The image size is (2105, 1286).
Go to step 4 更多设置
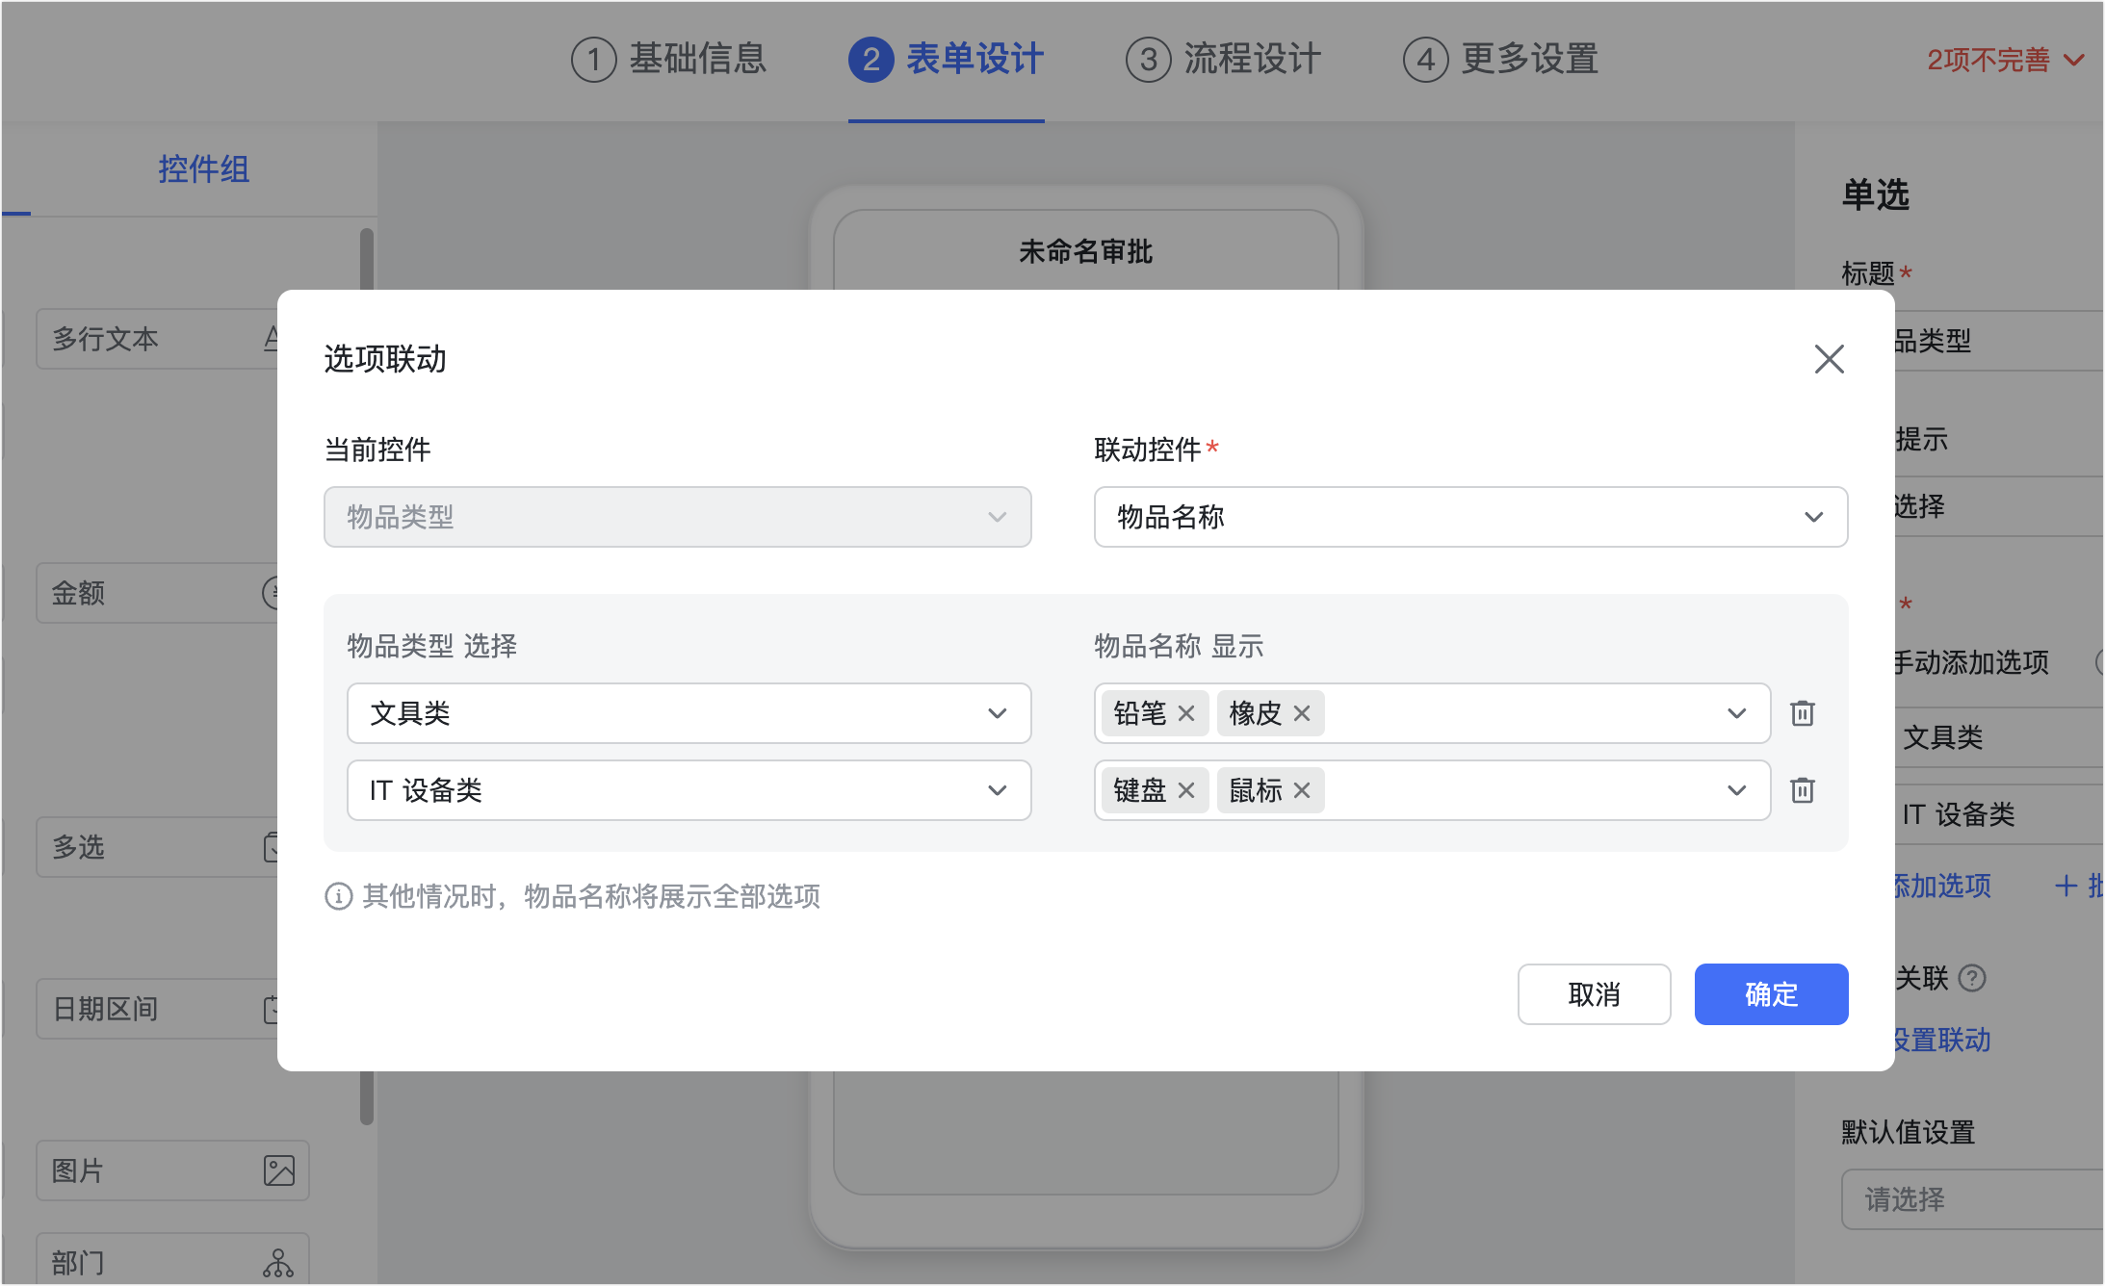(x=1500, y=60)
